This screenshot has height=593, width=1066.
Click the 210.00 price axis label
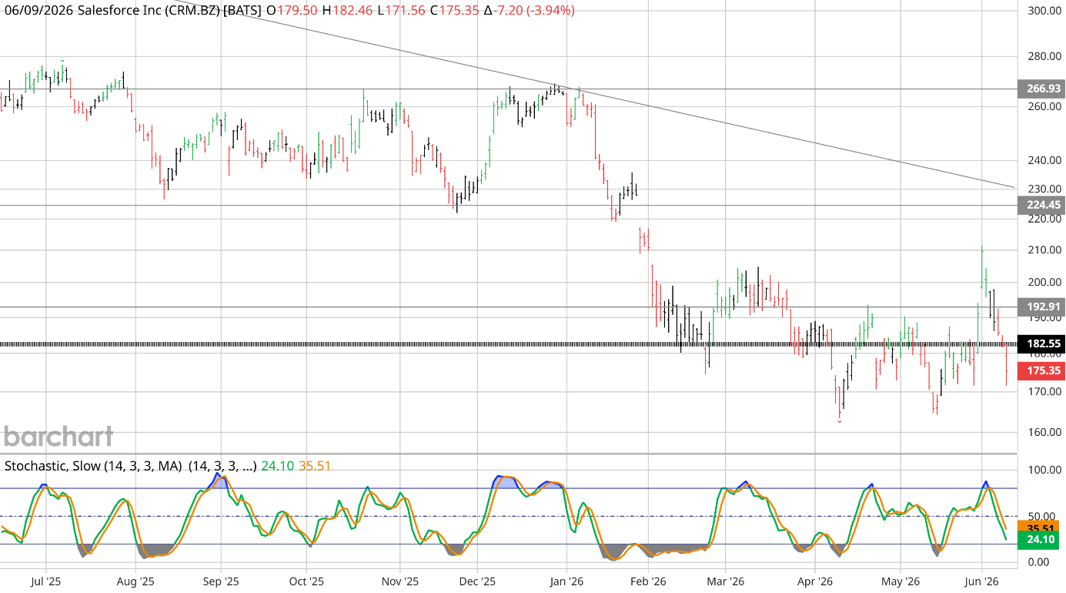coord(1044,250)
